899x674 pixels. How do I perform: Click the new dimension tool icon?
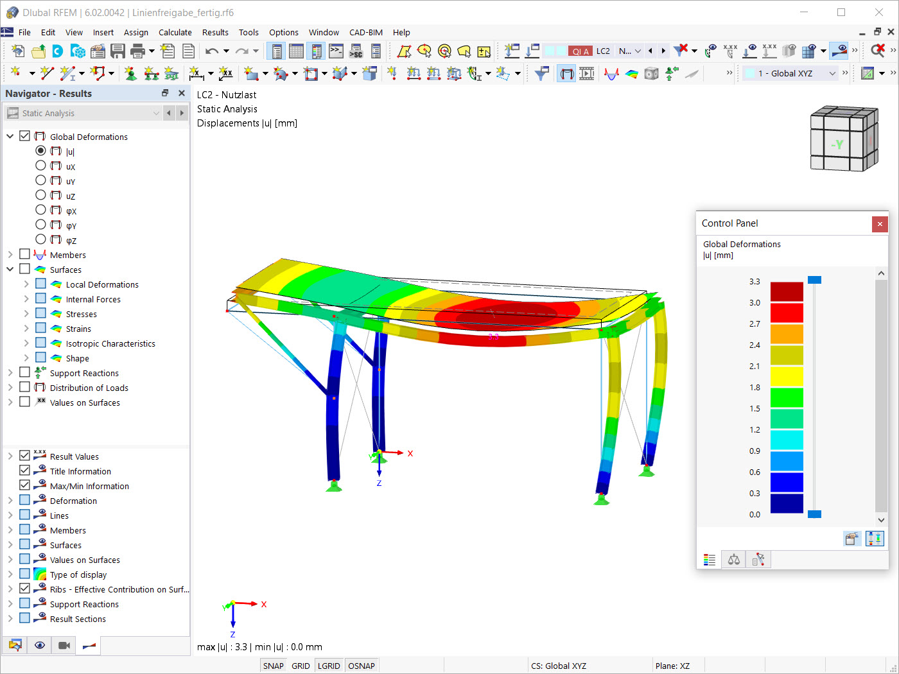[196, 74]
